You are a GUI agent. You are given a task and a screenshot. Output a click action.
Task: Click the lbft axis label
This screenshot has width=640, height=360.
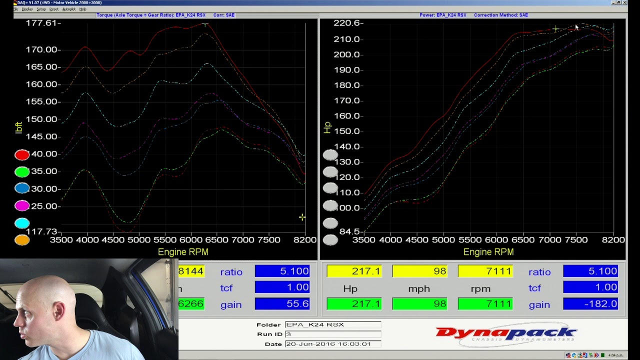point(18,127)
